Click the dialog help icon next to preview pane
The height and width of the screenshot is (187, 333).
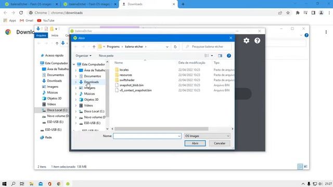(x=229, y=56)
